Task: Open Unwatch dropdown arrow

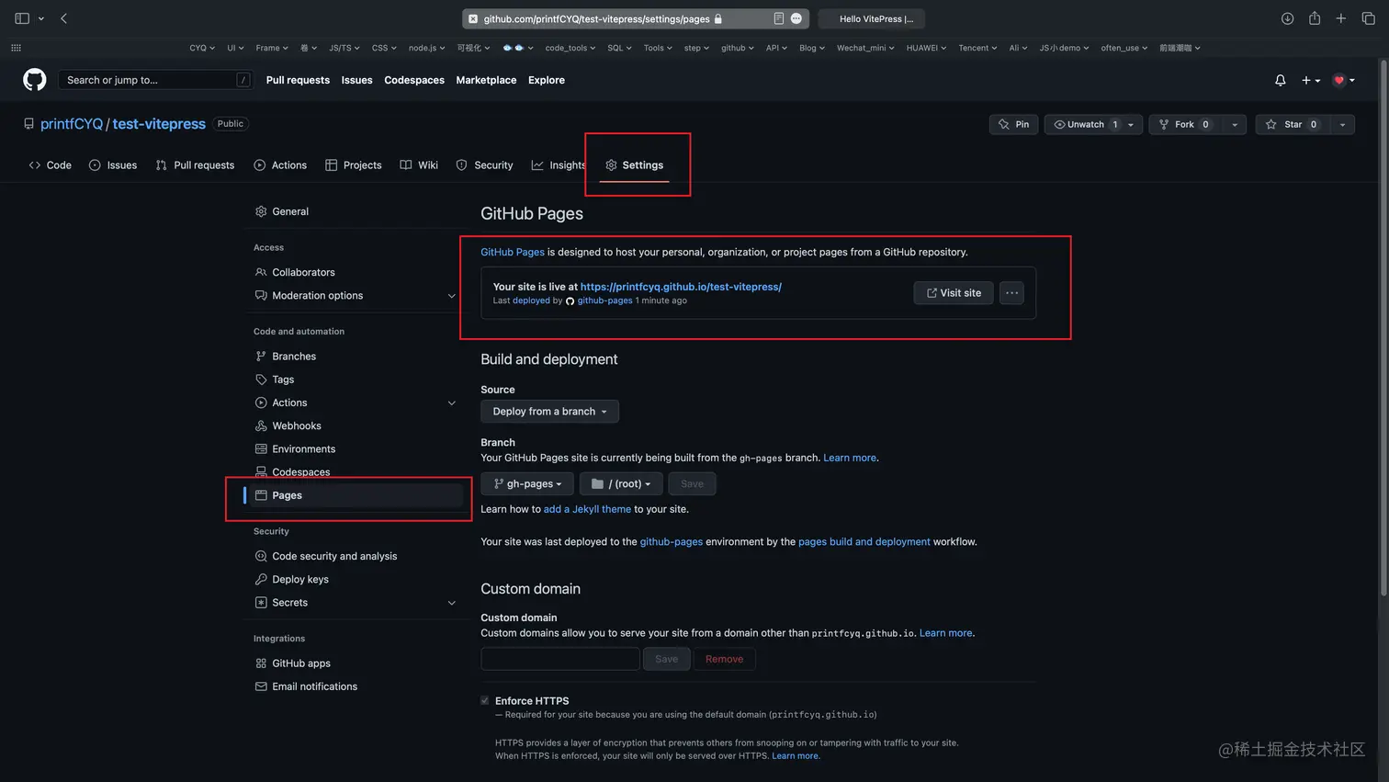Action: [1131, 124]
